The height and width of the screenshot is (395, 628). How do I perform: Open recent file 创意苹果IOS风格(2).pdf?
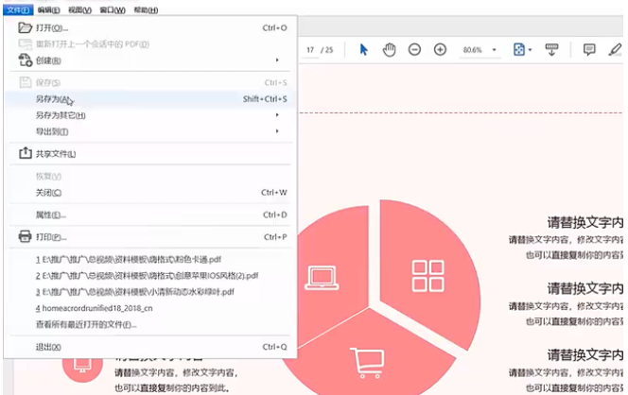pyautogui.click(x=147, y=276)
